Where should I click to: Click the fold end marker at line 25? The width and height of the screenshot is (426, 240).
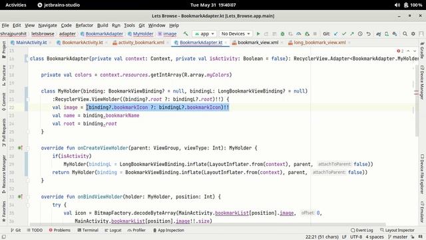tap(28, 132)
